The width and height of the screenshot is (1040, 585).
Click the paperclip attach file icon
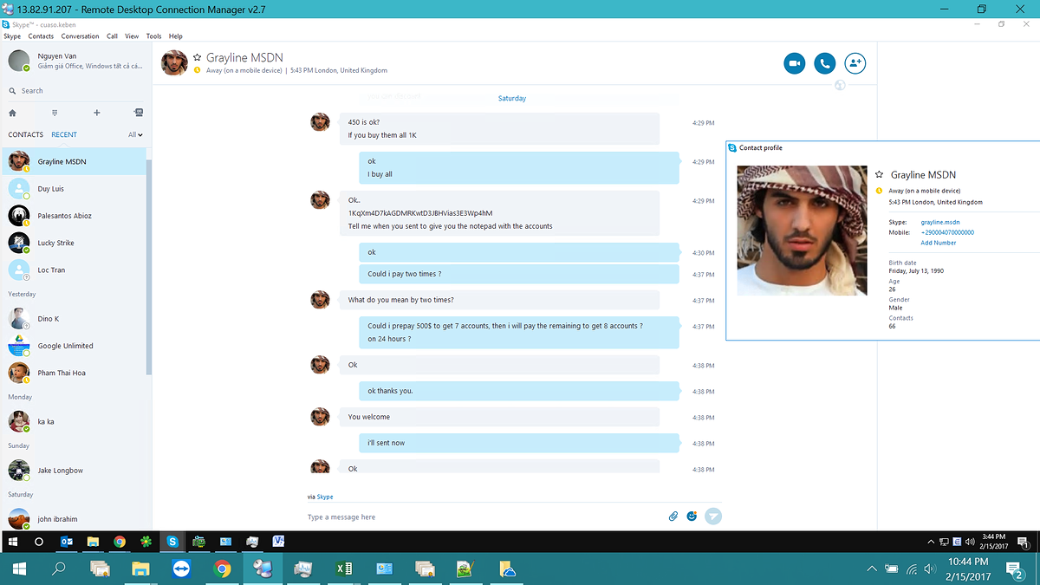click(673, 517)
